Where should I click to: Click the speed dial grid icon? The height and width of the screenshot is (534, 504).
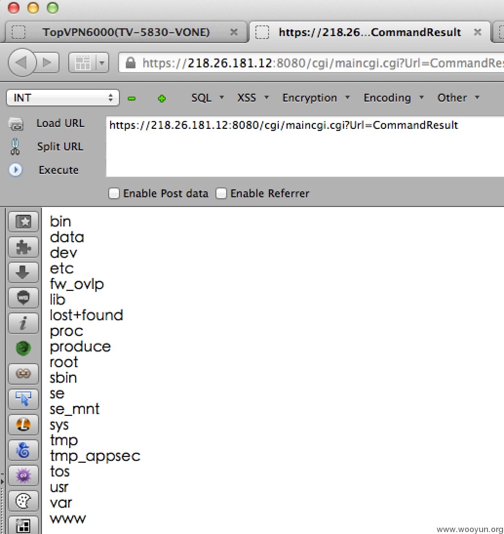(x=82, y=63)
